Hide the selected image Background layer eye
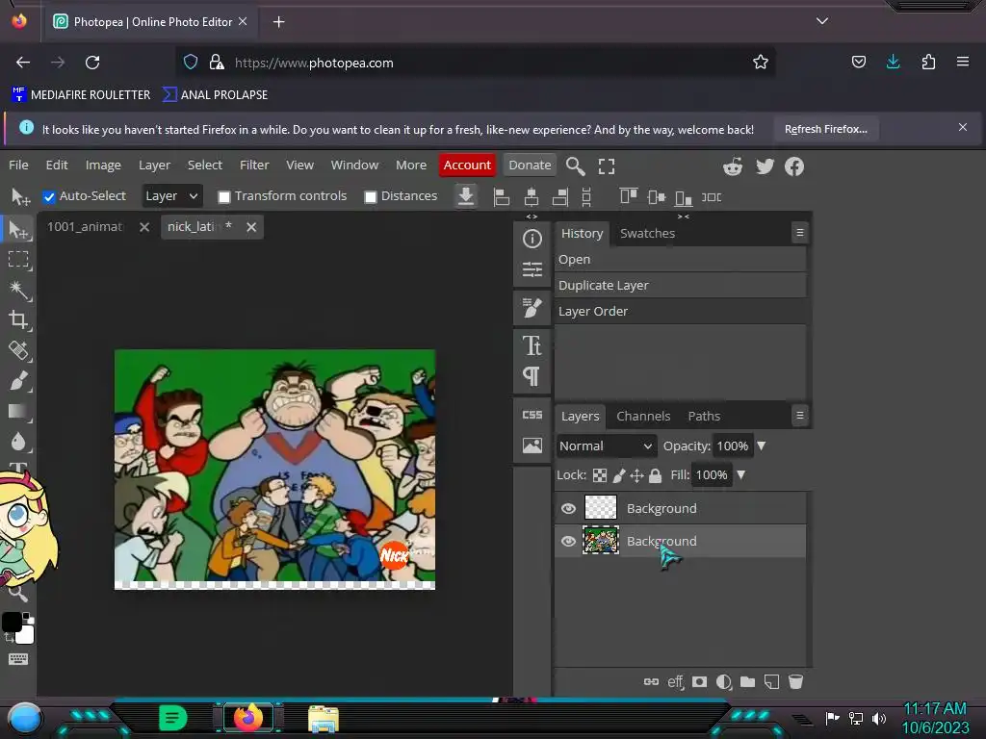 [568, 541]
